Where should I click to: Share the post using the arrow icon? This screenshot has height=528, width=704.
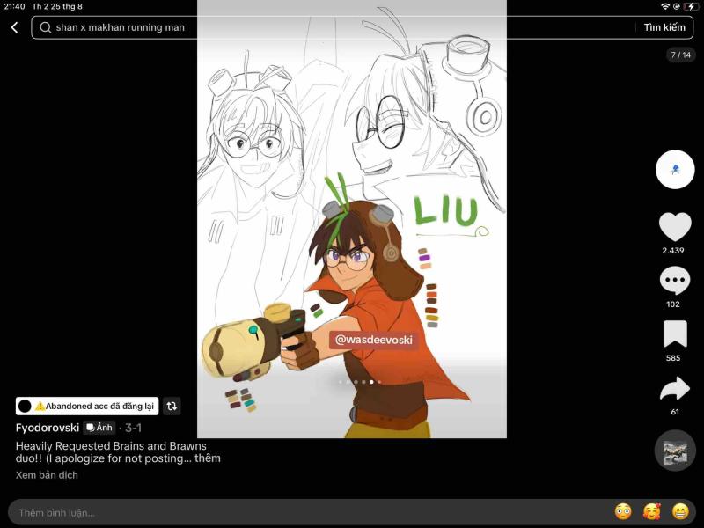[675, 385]
